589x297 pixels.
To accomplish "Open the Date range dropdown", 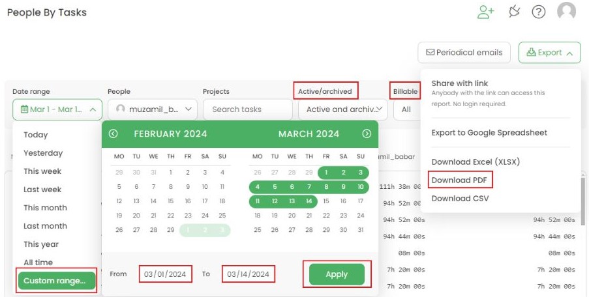I will coord(57,109).
